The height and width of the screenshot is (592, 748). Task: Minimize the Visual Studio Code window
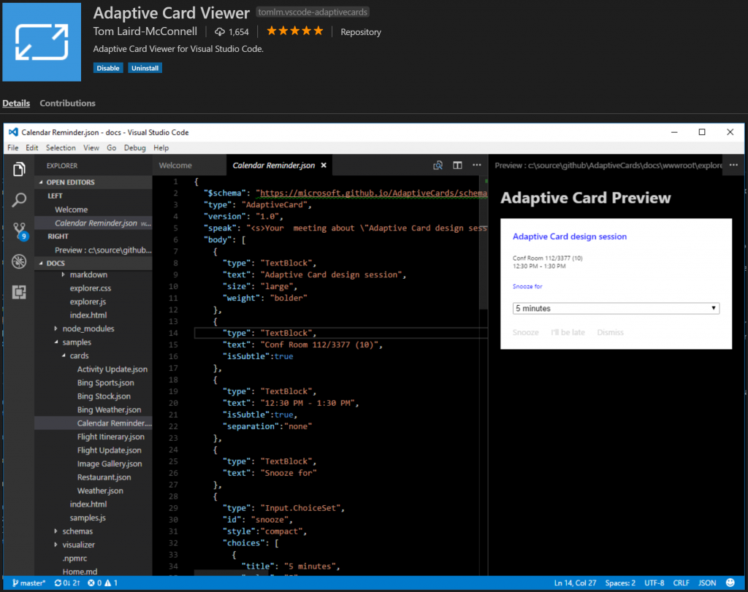tap(674, 132)
